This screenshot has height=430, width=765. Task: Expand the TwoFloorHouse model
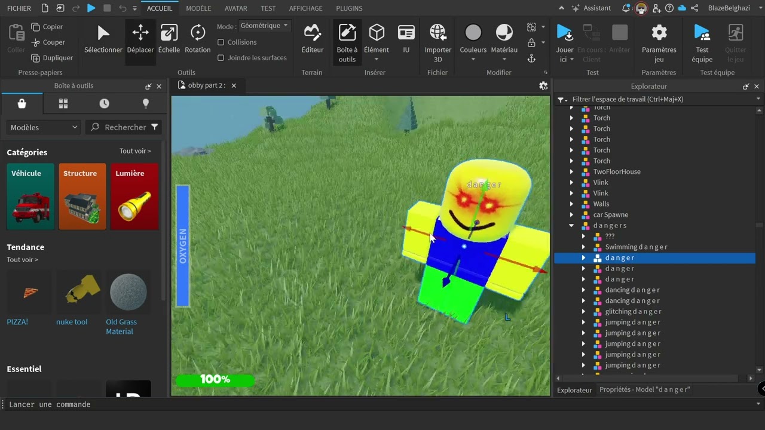coord(571,172)
